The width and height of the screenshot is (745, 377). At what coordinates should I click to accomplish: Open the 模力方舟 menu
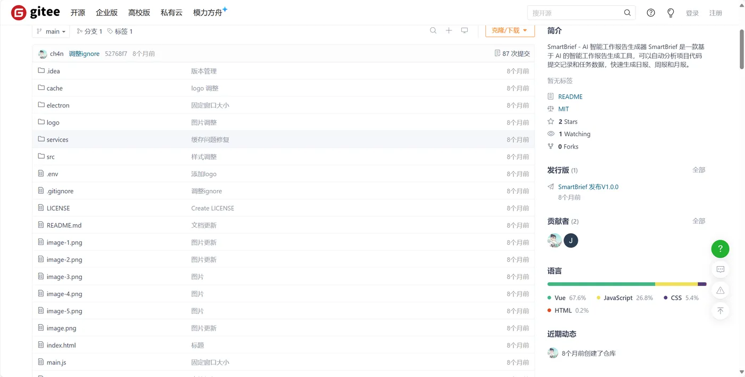[208, 13]
